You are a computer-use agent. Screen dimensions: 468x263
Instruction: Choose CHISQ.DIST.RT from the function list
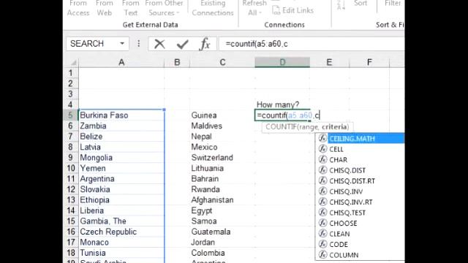point(352,181)
